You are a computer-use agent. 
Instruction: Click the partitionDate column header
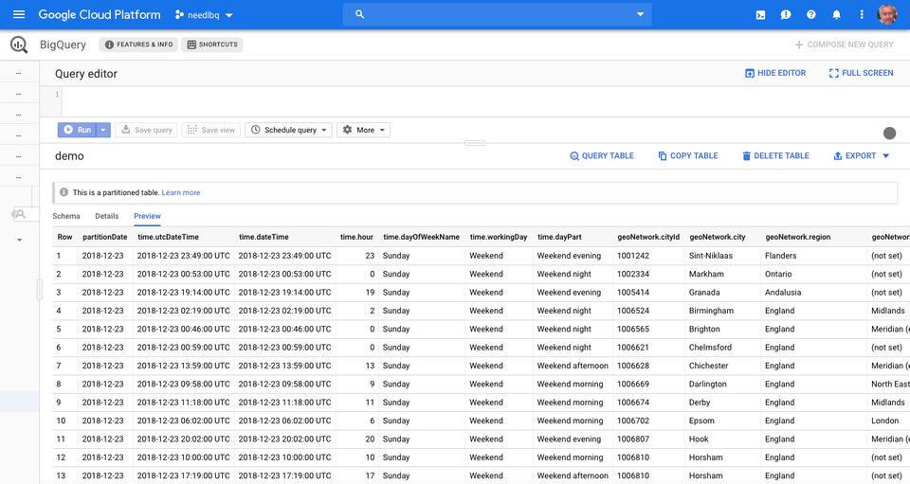pyautogui.click(x=105, y=237)
